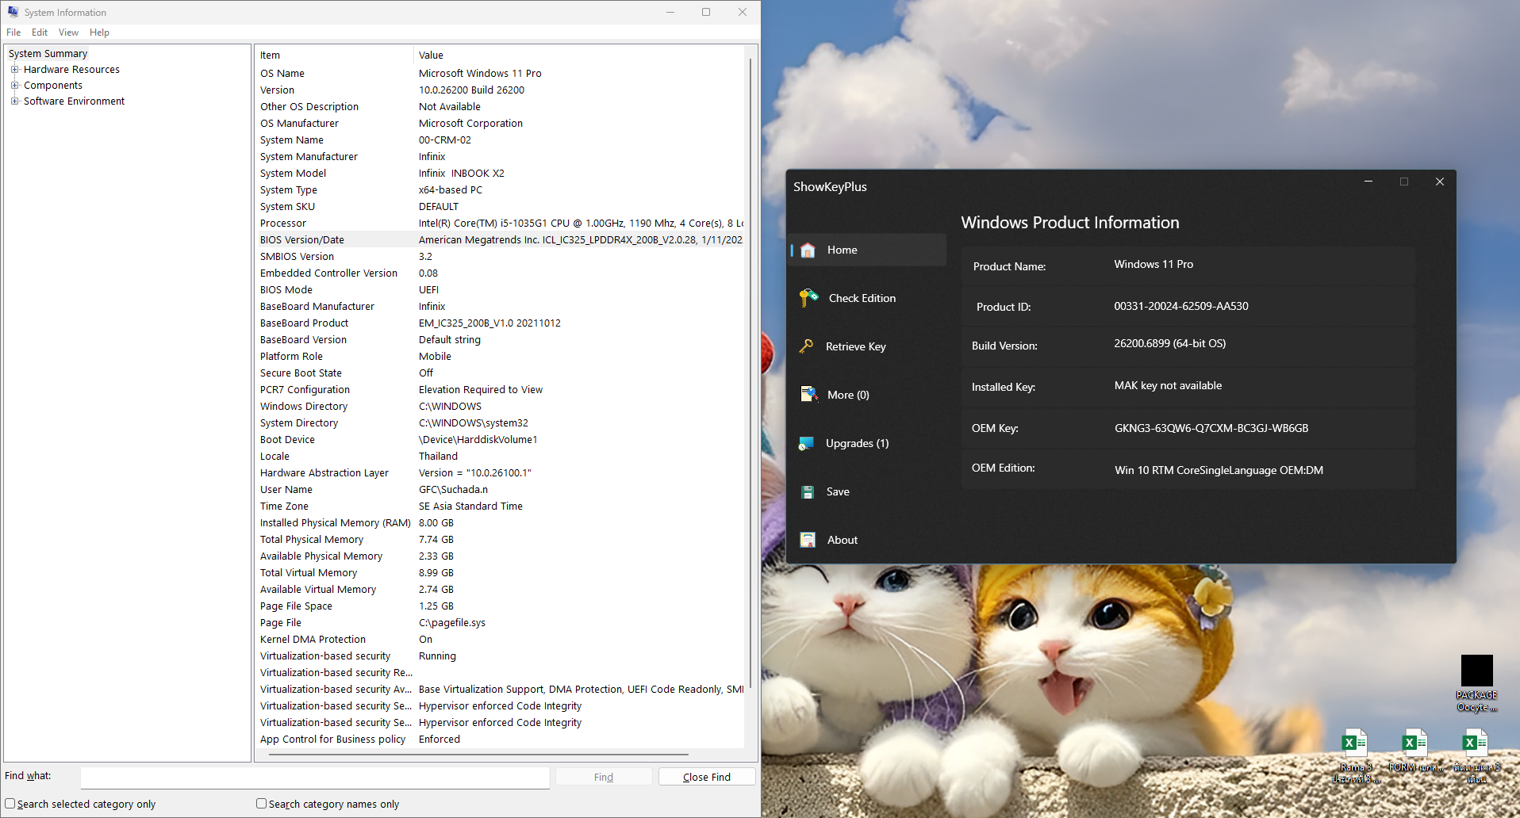
Task: Expand the Software Environment tree node
Action: click(14, 101)
